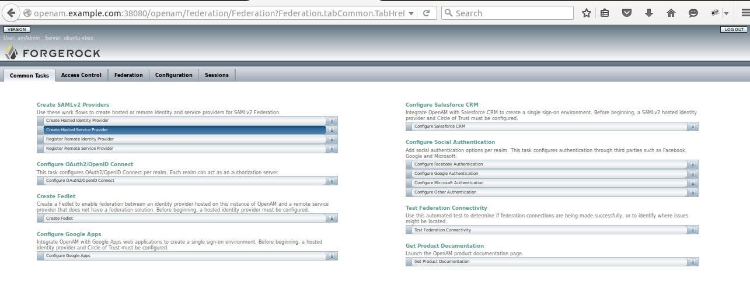Click the Get Product Documentation heading
Screen dimensions: 750x292
point(445,246)
